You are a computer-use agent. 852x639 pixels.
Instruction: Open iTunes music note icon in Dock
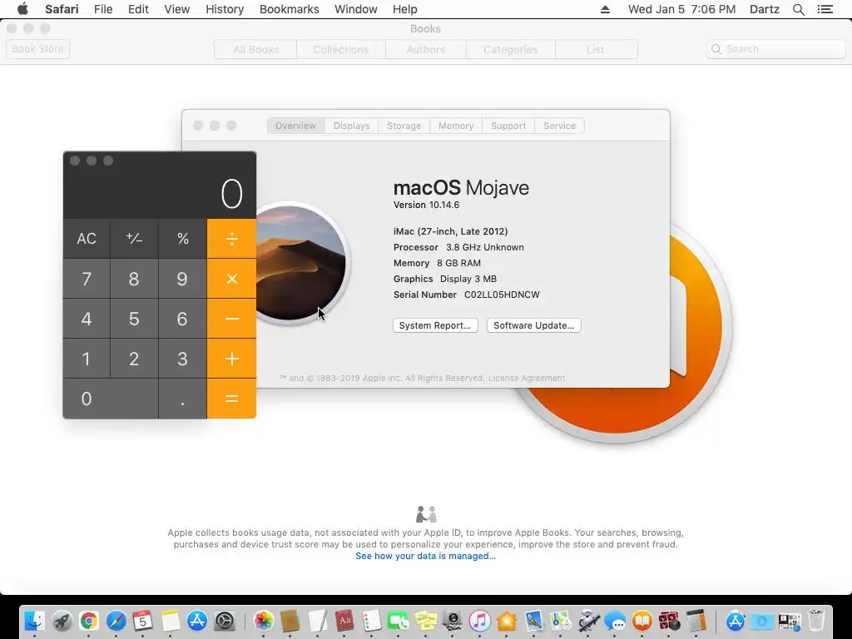[480, 621]
